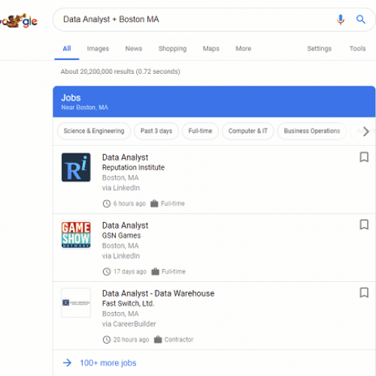
Task: Apply the Full-time filter chip
Action: coord(200,131)
